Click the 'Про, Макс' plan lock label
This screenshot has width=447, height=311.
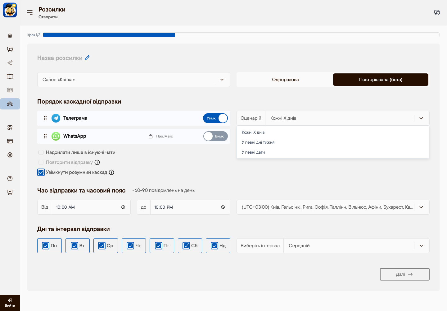[x=161, y=136]
